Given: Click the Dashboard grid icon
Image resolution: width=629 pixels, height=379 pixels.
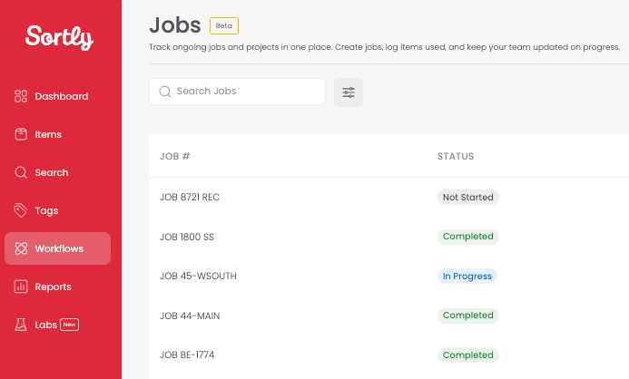Looking at the screenshot, I should 21,96.
